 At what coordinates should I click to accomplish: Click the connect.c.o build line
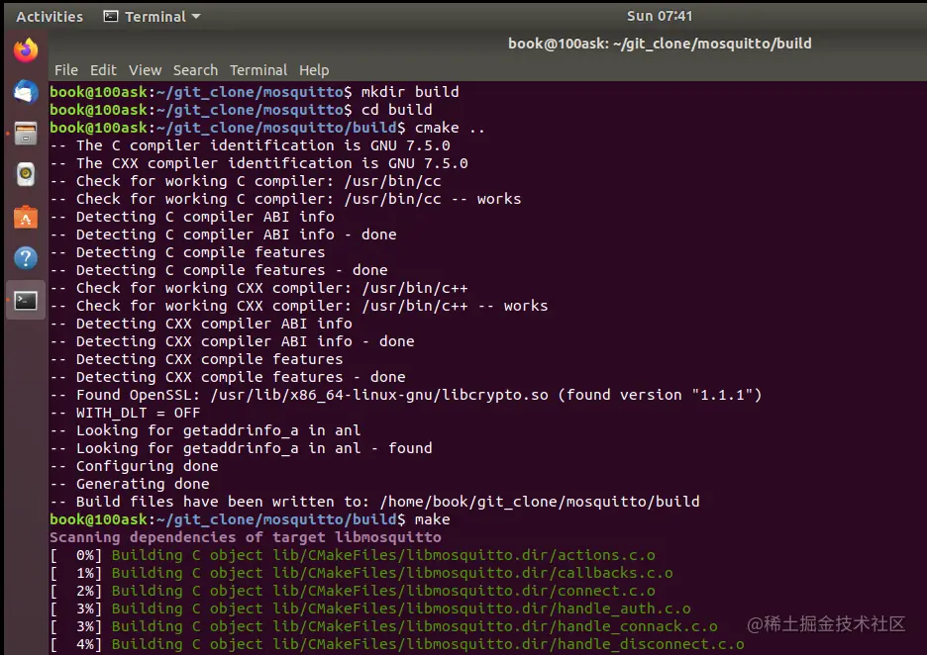coord(353,591)
